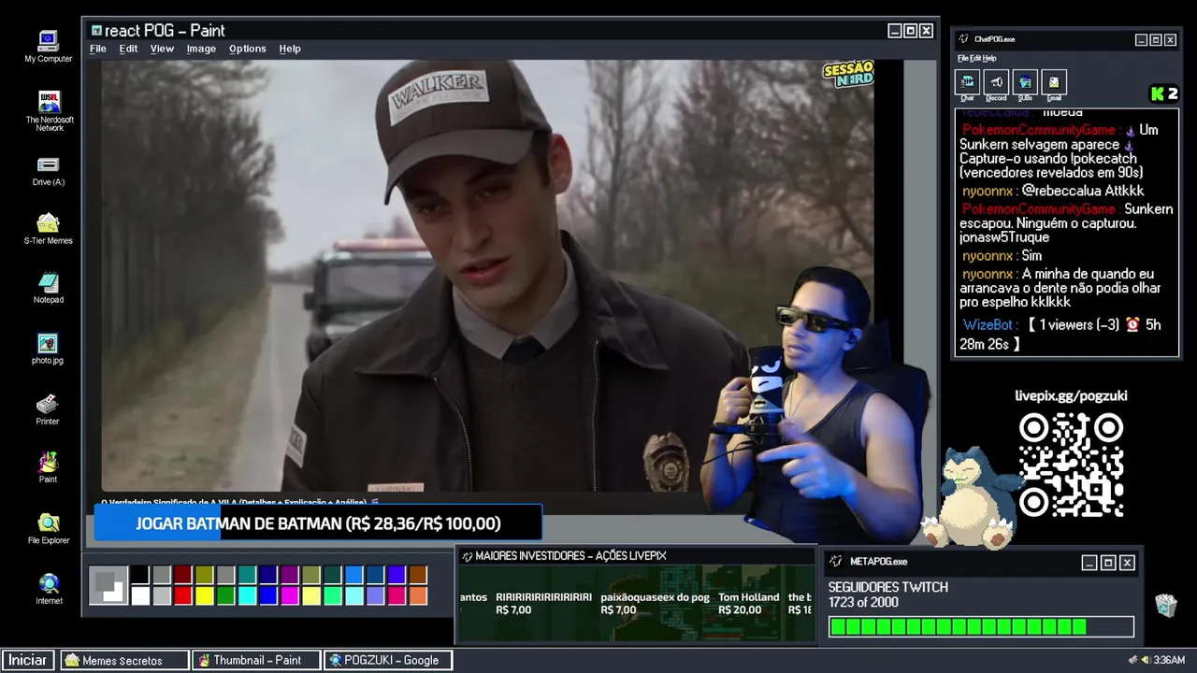Select the teal color swatch
Image resolution: width=1197 pixels, height=673 pixels.
[x=247, y=575]
